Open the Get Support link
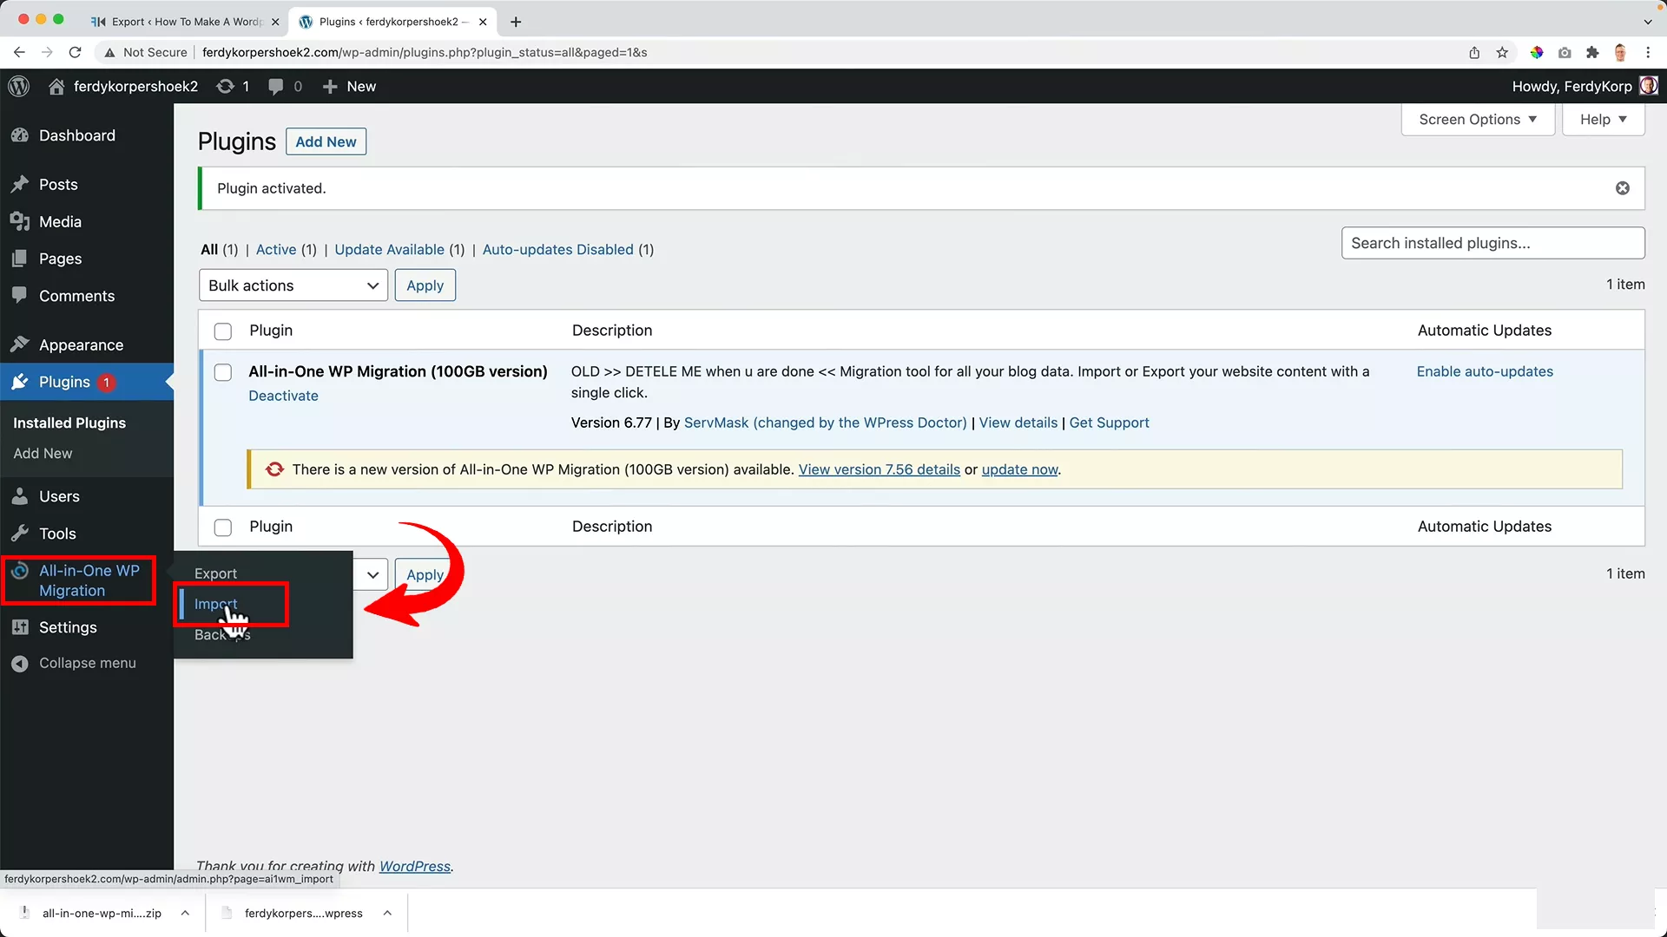Screen dimensions: 1667x937 (x=1109, y=423)
